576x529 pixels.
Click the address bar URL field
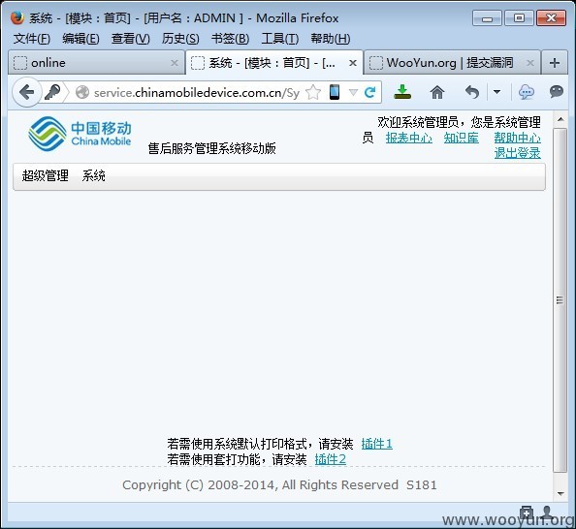197,92
